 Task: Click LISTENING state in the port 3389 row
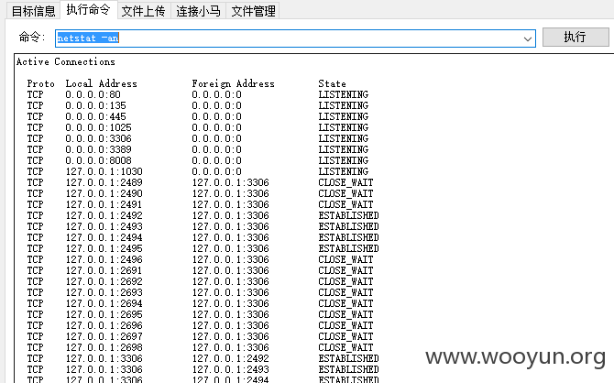[x=343, y=149]
